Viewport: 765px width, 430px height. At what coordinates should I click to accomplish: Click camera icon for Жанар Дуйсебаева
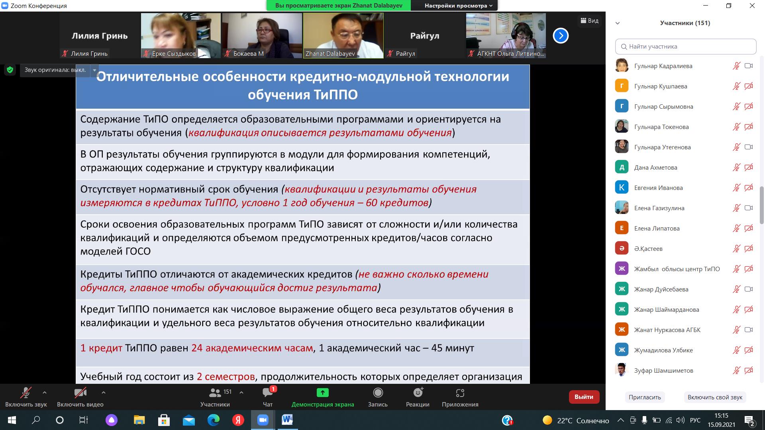tap(749, 289)
